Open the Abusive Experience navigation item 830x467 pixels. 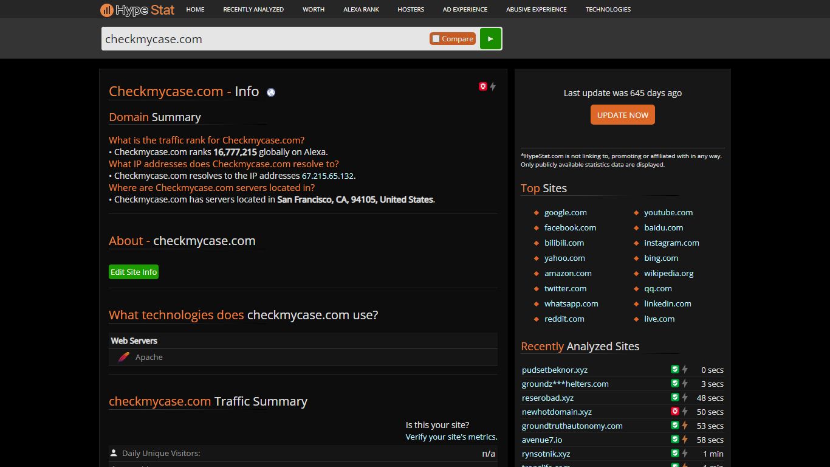(537, 9)
